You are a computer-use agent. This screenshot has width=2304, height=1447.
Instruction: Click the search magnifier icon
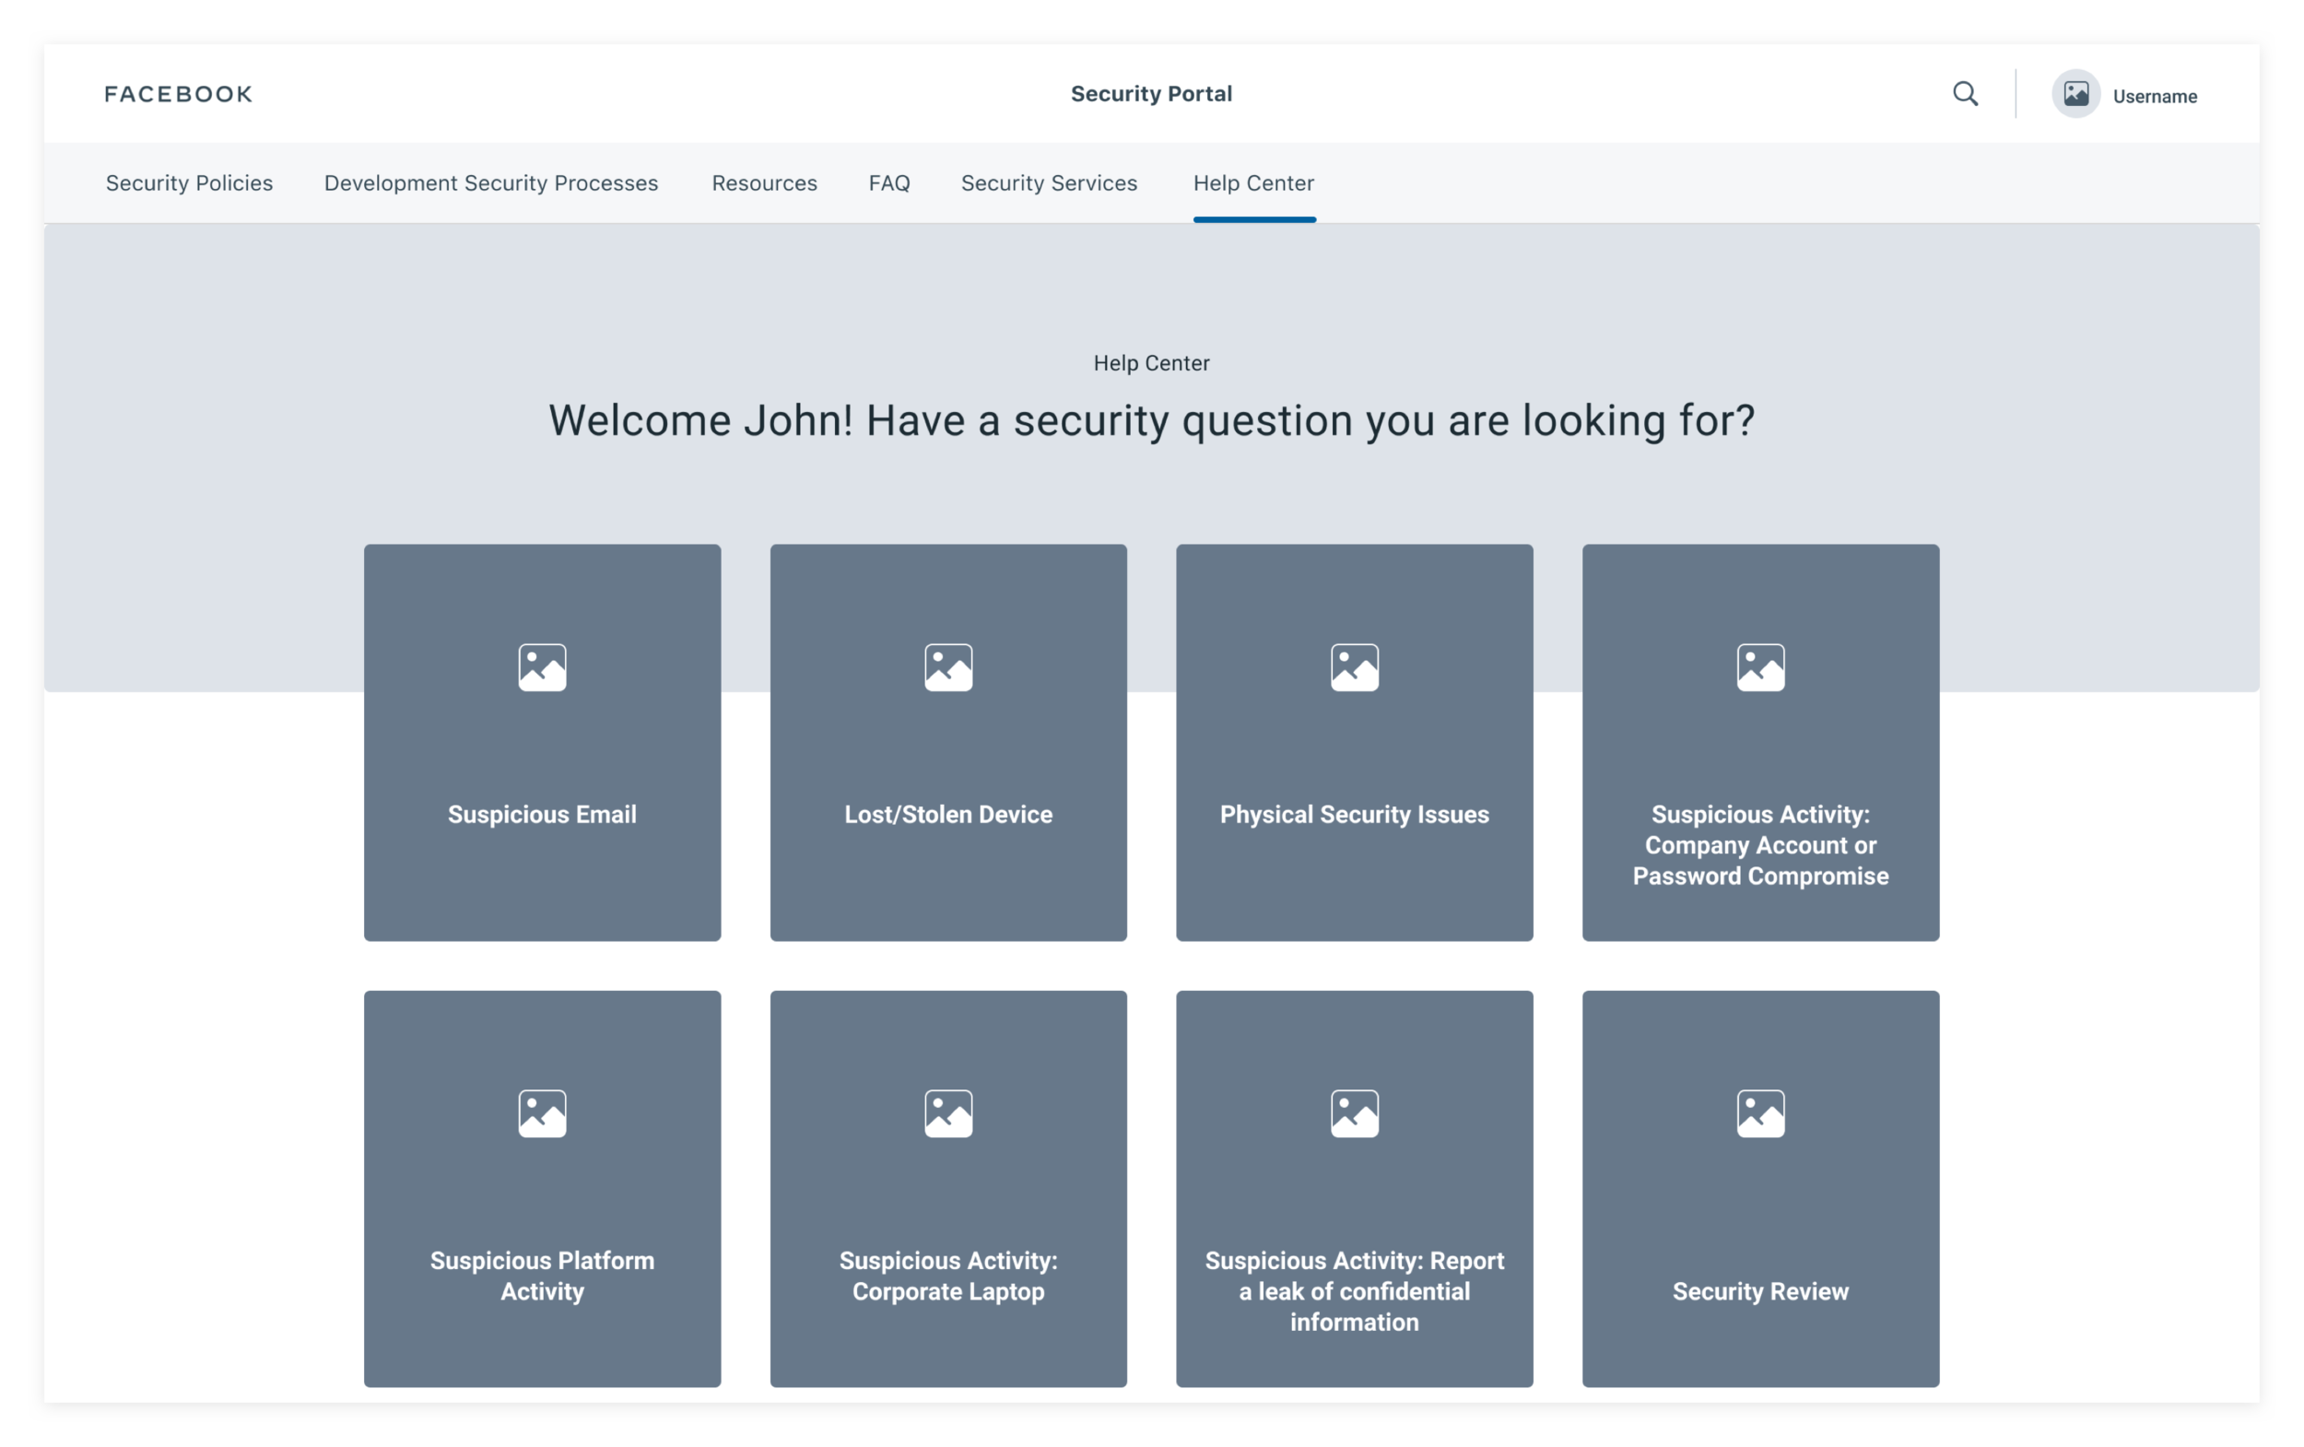[1965, 94]
